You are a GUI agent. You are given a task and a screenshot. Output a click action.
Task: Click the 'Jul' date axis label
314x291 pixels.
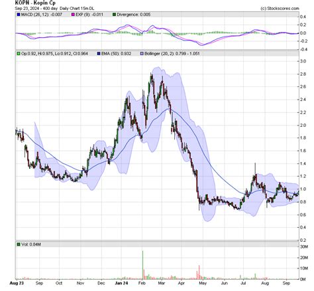pos(243,283)
